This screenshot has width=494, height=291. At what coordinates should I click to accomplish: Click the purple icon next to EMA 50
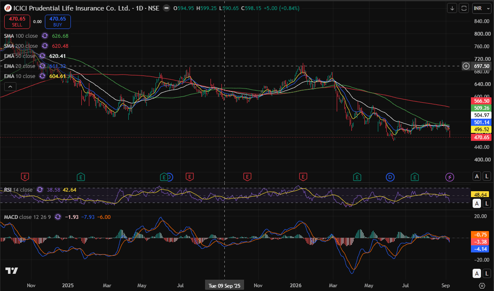[42, 56]
